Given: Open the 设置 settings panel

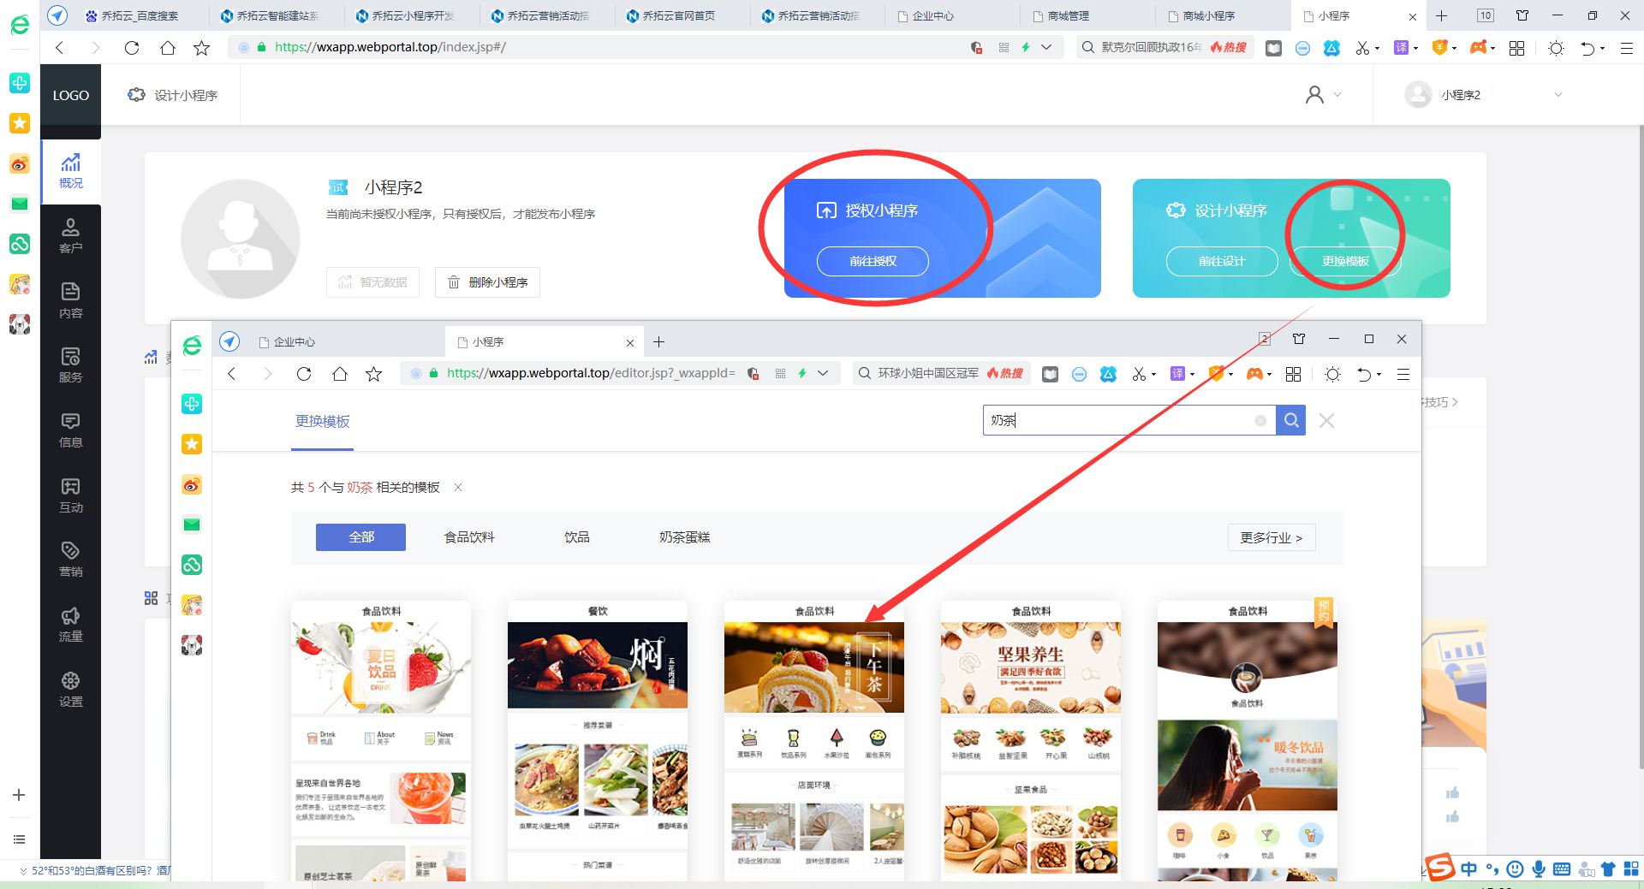Looking at the screenshot, I should point(70,689).
